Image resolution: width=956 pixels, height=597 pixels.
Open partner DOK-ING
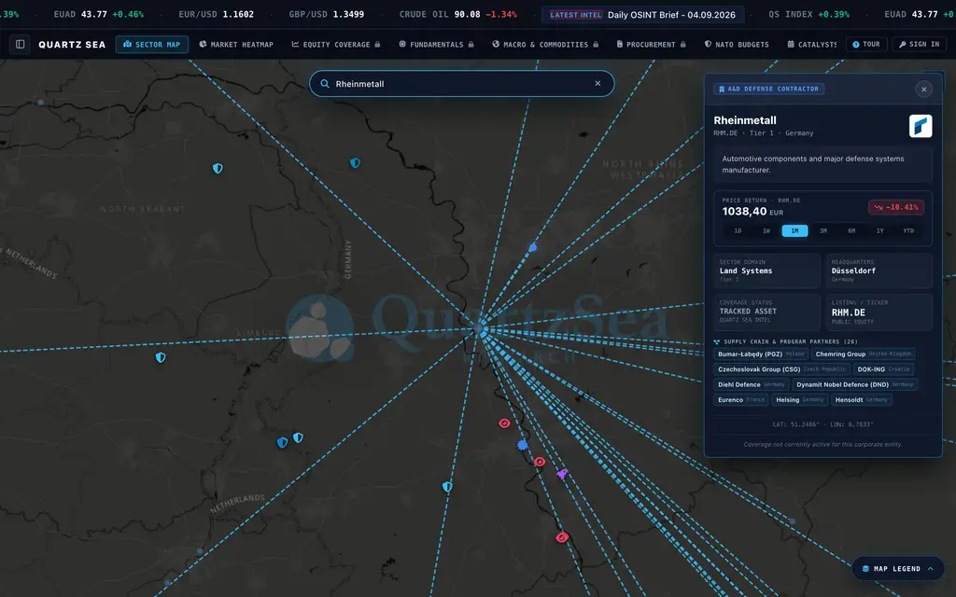tap(883, 369)
